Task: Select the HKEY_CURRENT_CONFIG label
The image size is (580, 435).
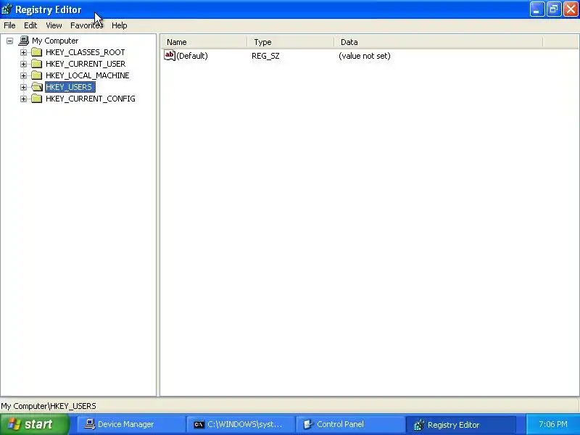Action: [90, 99]
